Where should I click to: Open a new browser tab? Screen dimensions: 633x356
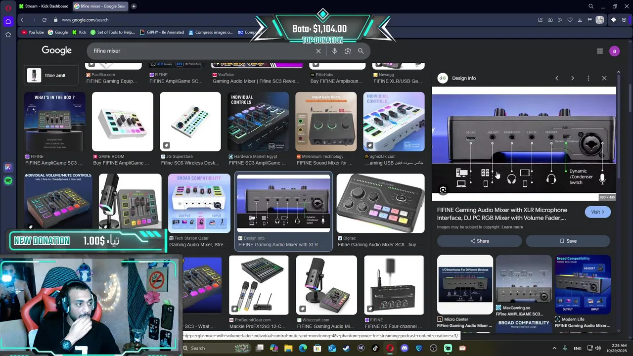tap(134, 6)
